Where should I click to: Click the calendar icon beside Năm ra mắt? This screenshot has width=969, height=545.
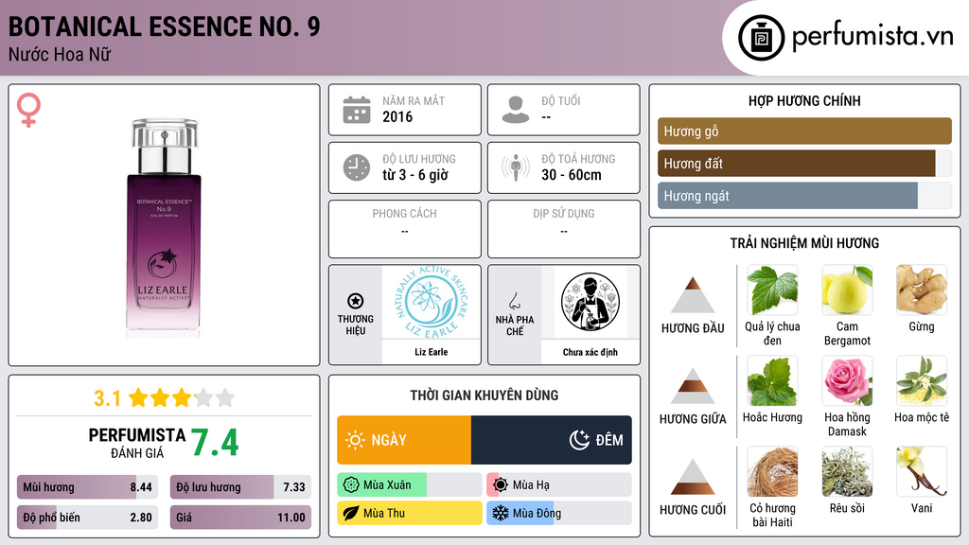click(x=357, y=110)
